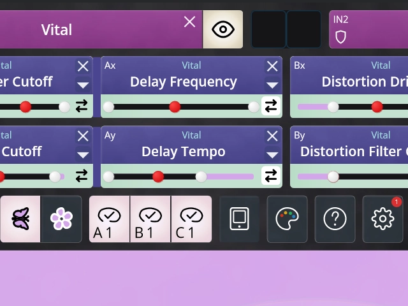408x306 pixels.
Task: Open the help question mark button
Action: [x=335, y=219]
